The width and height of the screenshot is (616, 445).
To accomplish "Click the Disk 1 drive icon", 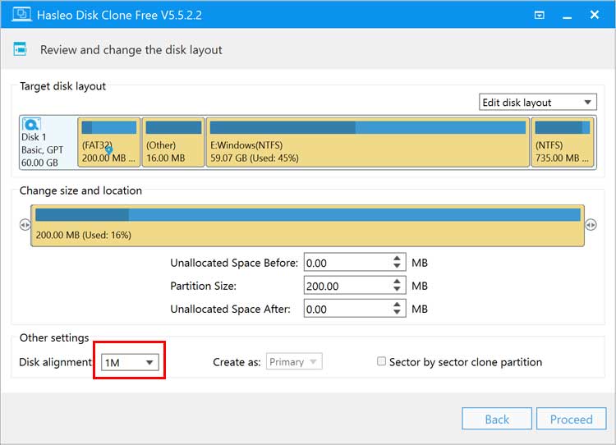I will coord(31,124).
